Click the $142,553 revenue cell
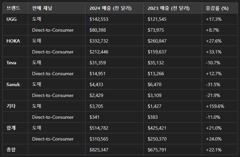Viewport: 240px width, 157px height. pos(99,19)
